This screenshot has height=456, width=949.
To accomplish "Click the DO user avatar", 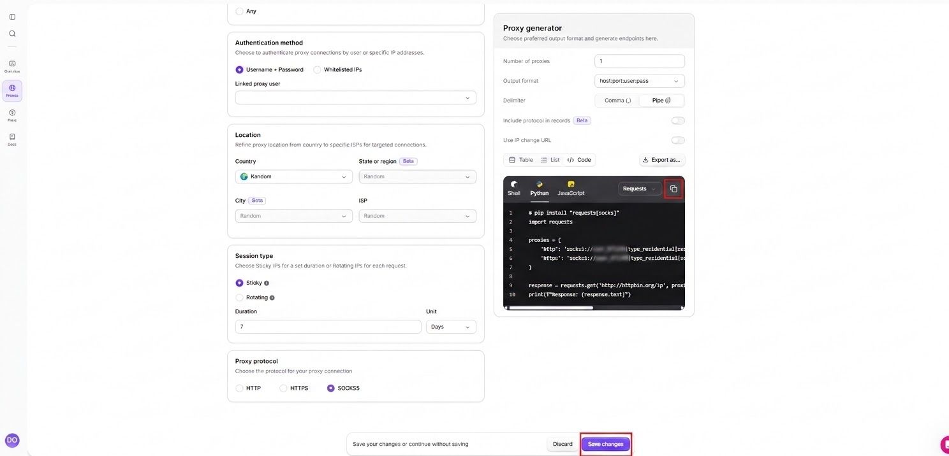I will 12,440.
